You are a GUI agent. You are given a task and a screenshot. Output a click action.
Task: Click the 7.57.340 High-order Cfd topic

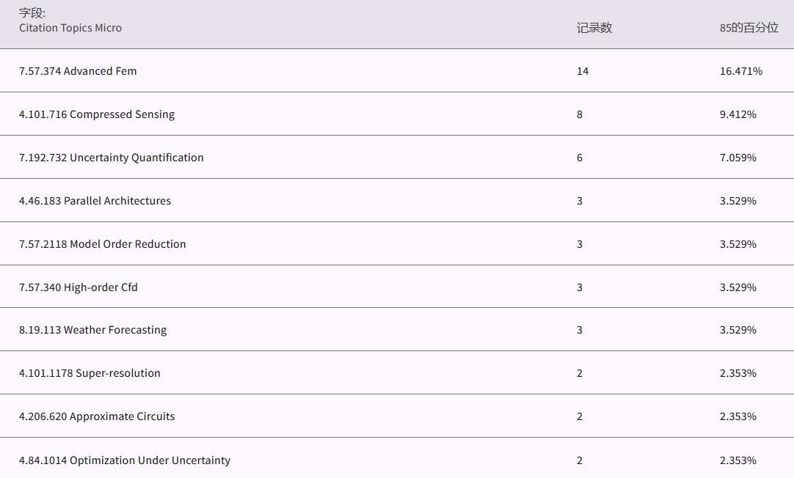[79, 287]
